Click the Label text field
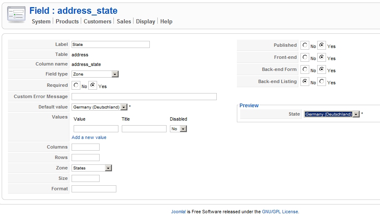This screenshot has height=217, width=380. click(x=110, y=45)
